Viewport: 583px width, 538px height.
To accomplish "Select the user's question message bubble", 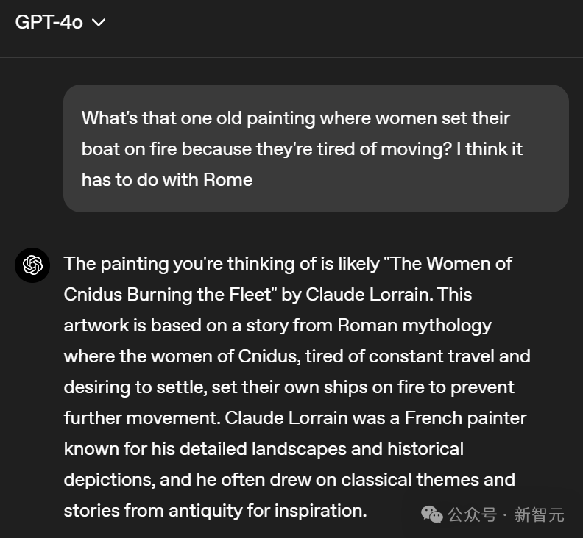I will point(316,148).
